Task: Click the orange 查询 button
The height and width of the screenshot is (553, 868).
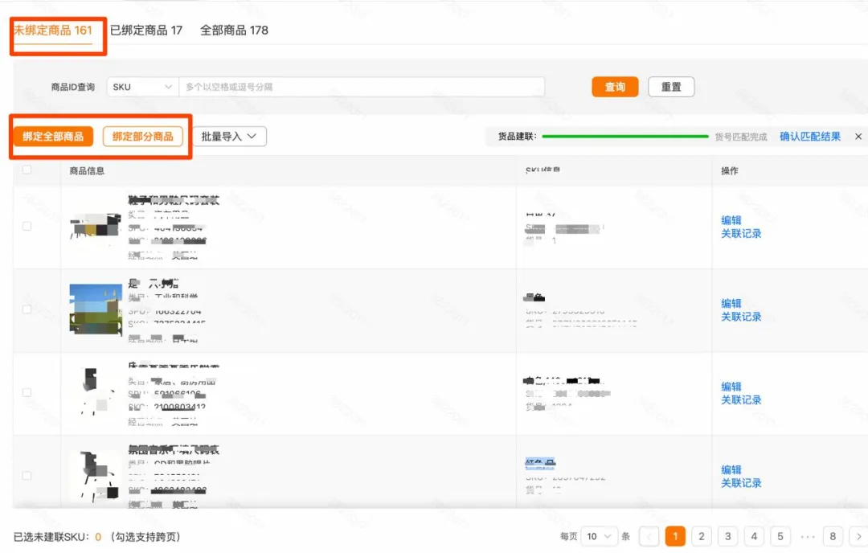Action: click(615, 87)
